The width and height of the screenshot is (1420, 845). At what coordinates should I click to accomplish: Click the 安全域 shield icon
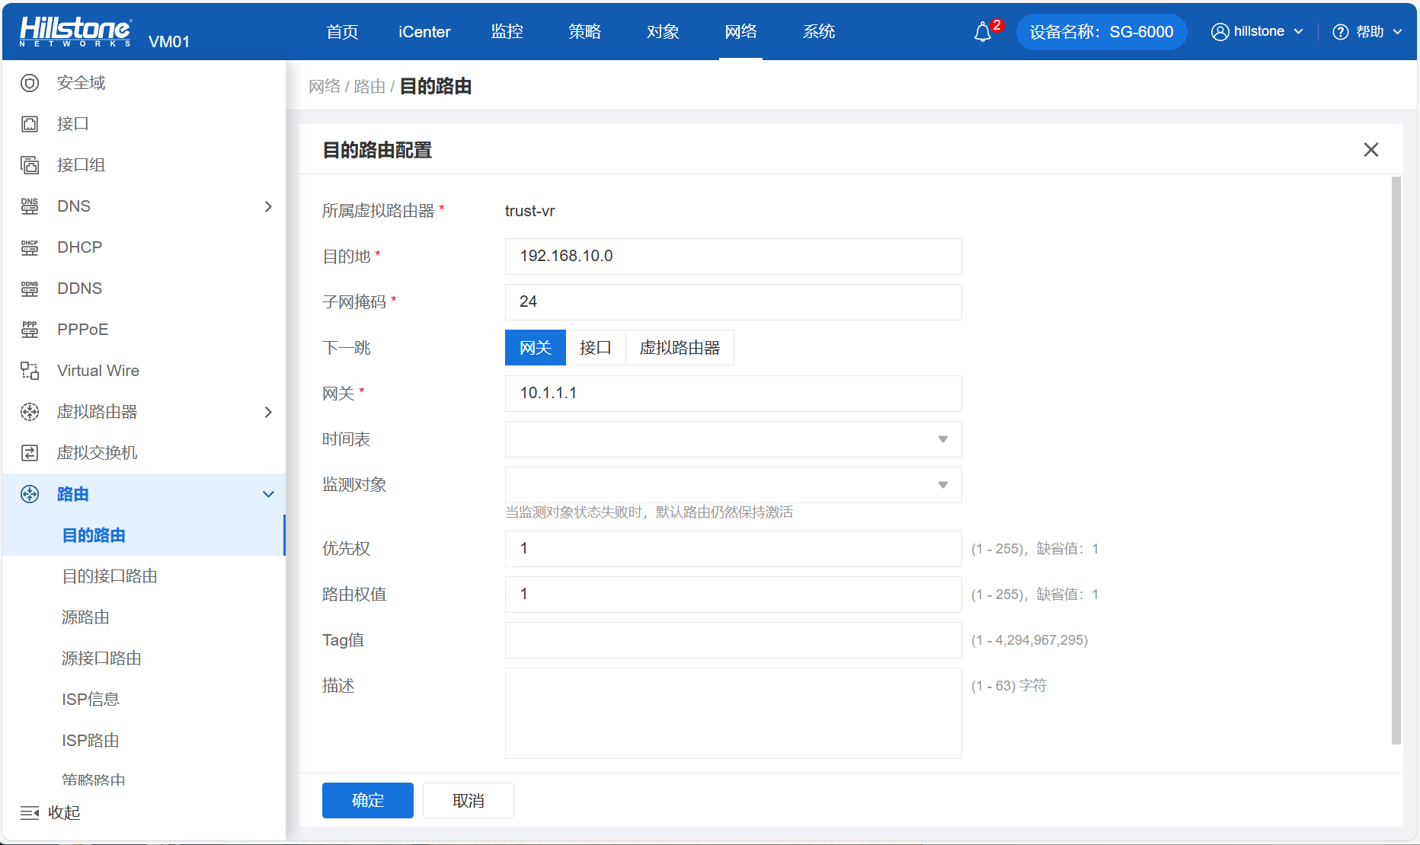tap(30, 83)
